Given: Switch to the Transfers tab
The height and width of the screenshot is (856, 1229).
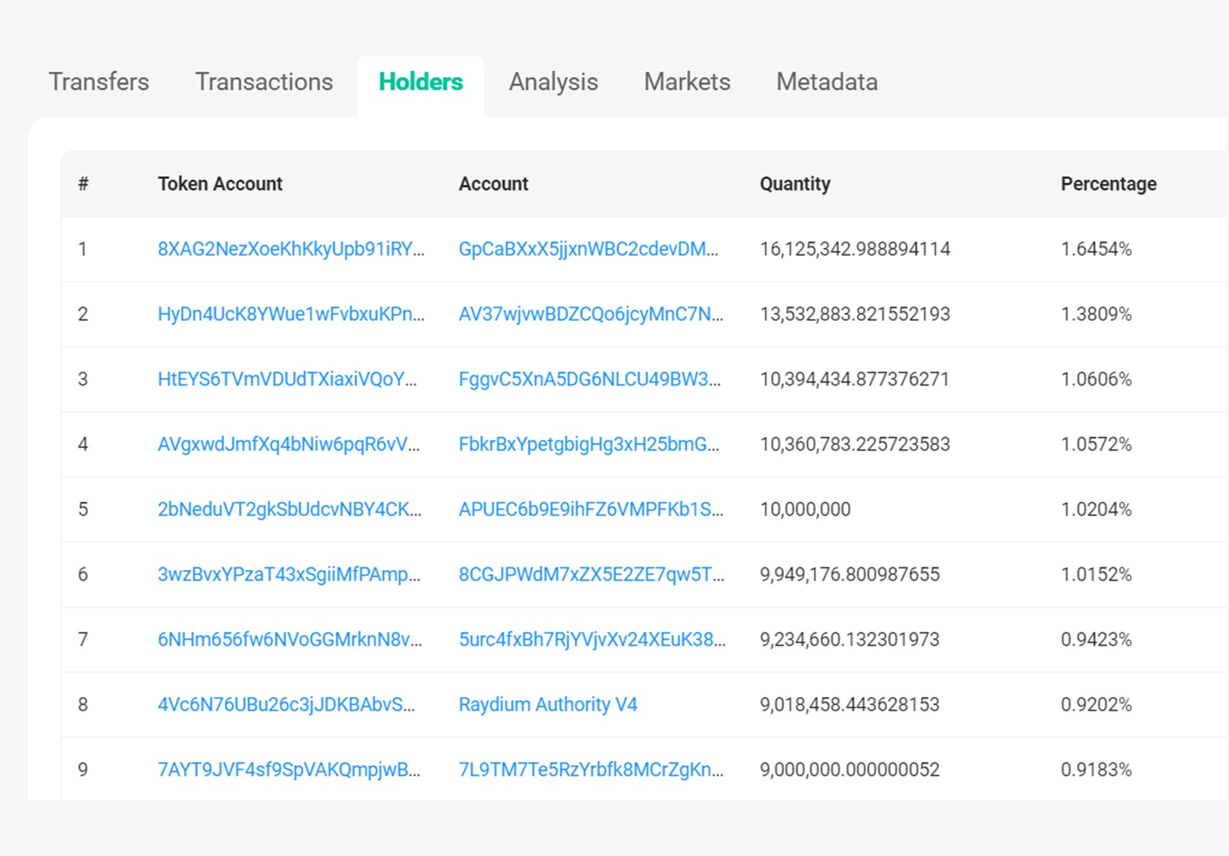Looking at the screenshot, I should [98, 82].
